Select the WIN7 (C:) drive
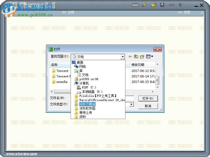 (89, 87)
